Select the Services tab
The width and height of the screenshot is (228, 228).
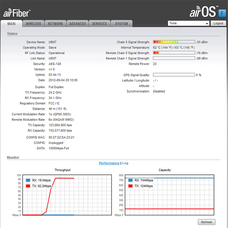[99, 24]
